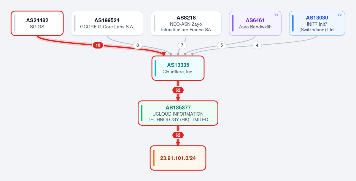
Task: Click the edge badge labeled 7
Action: click(182, 45)
